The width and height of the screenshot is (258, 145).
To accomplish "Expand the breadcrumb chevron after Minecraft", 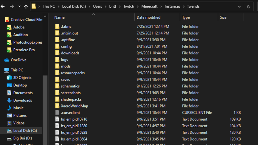I will (161, 6).
